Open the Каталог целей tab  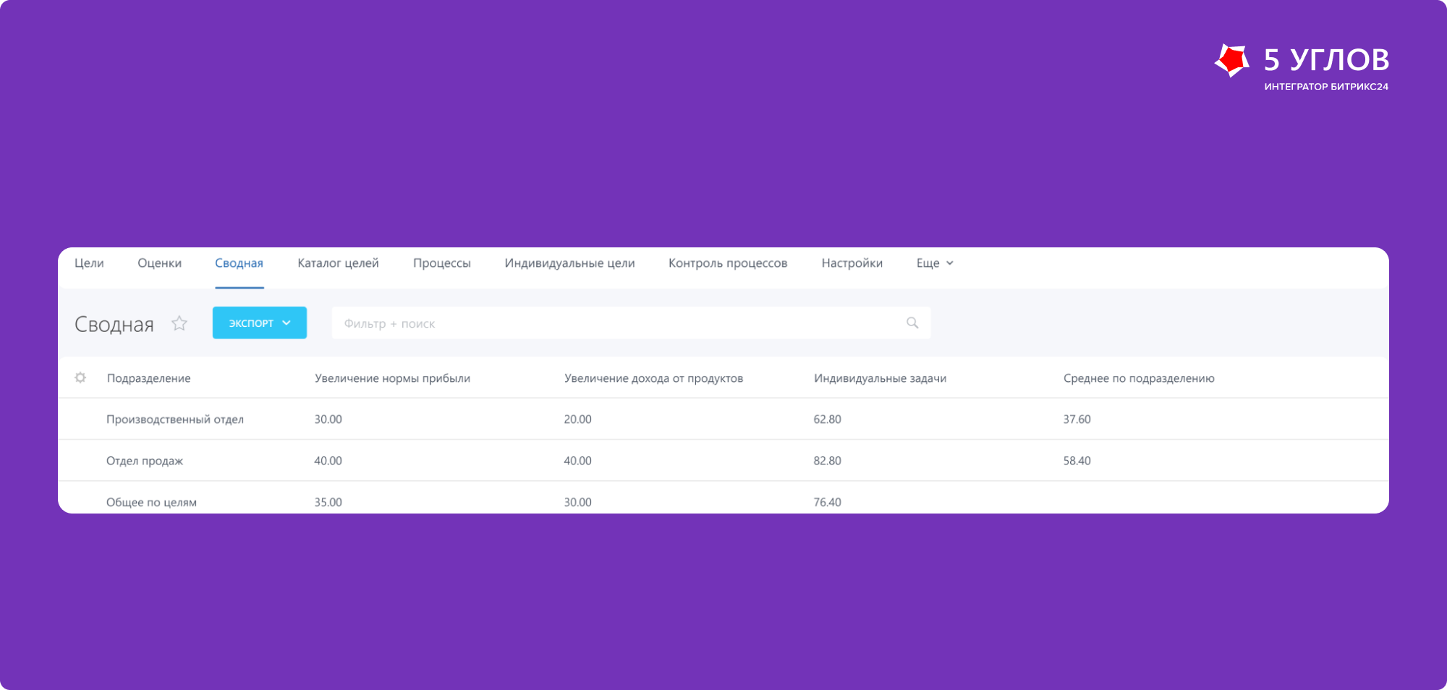pos(338,263)
